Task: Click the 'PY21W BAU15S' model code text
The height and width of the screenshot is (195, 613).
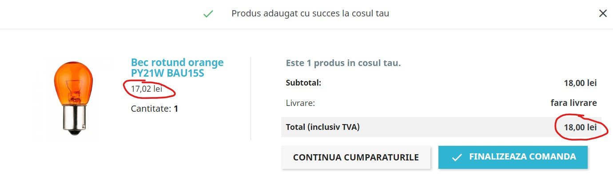Action: pyautogui.click(x=167, y=73)
